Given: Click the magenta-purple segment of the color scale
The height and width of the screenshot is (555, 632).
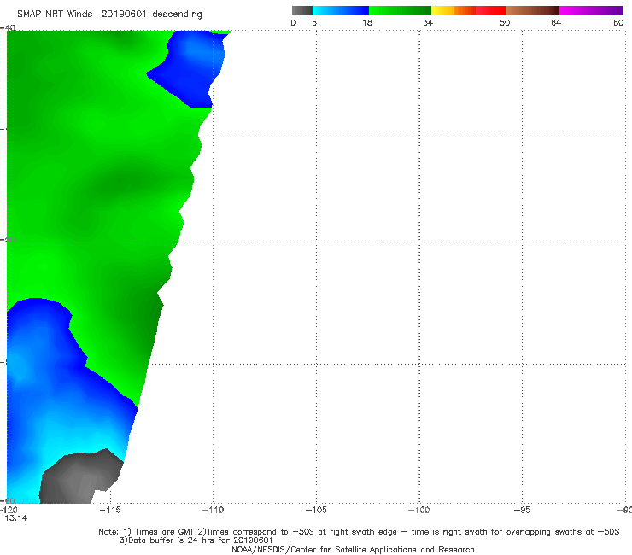Looking at the screenshot, I should 591,10.
